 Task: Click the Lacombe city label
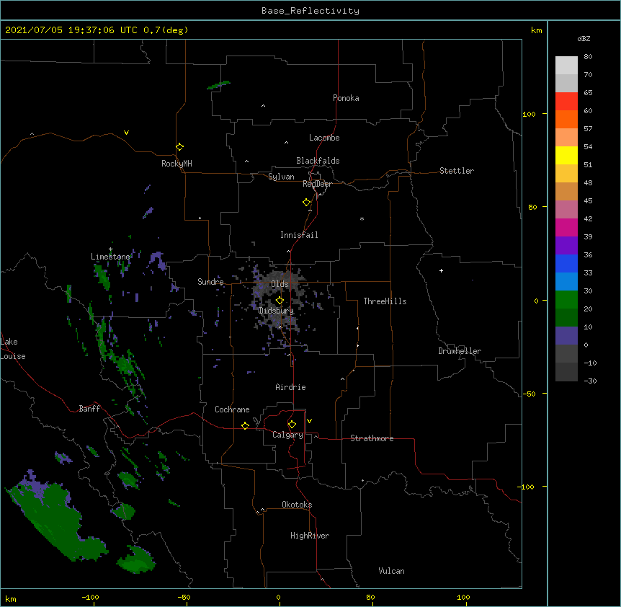coord(324,138)
